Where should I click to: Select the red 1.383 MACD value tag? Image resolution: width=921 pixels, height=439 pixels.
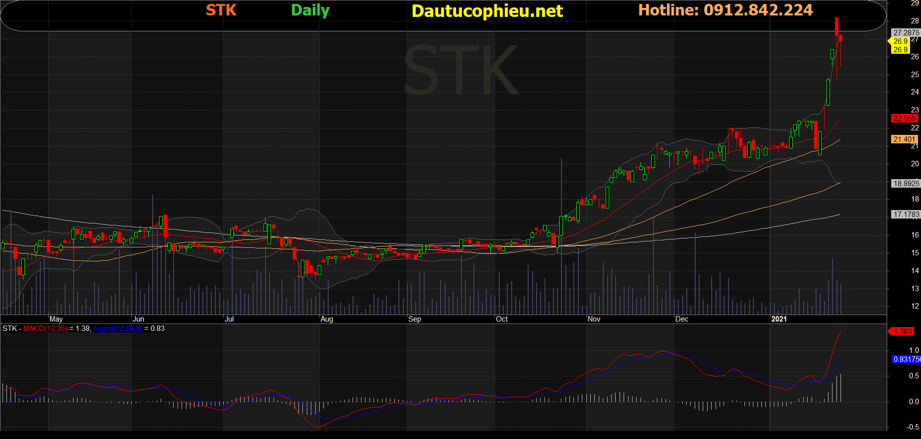[902, 331]
